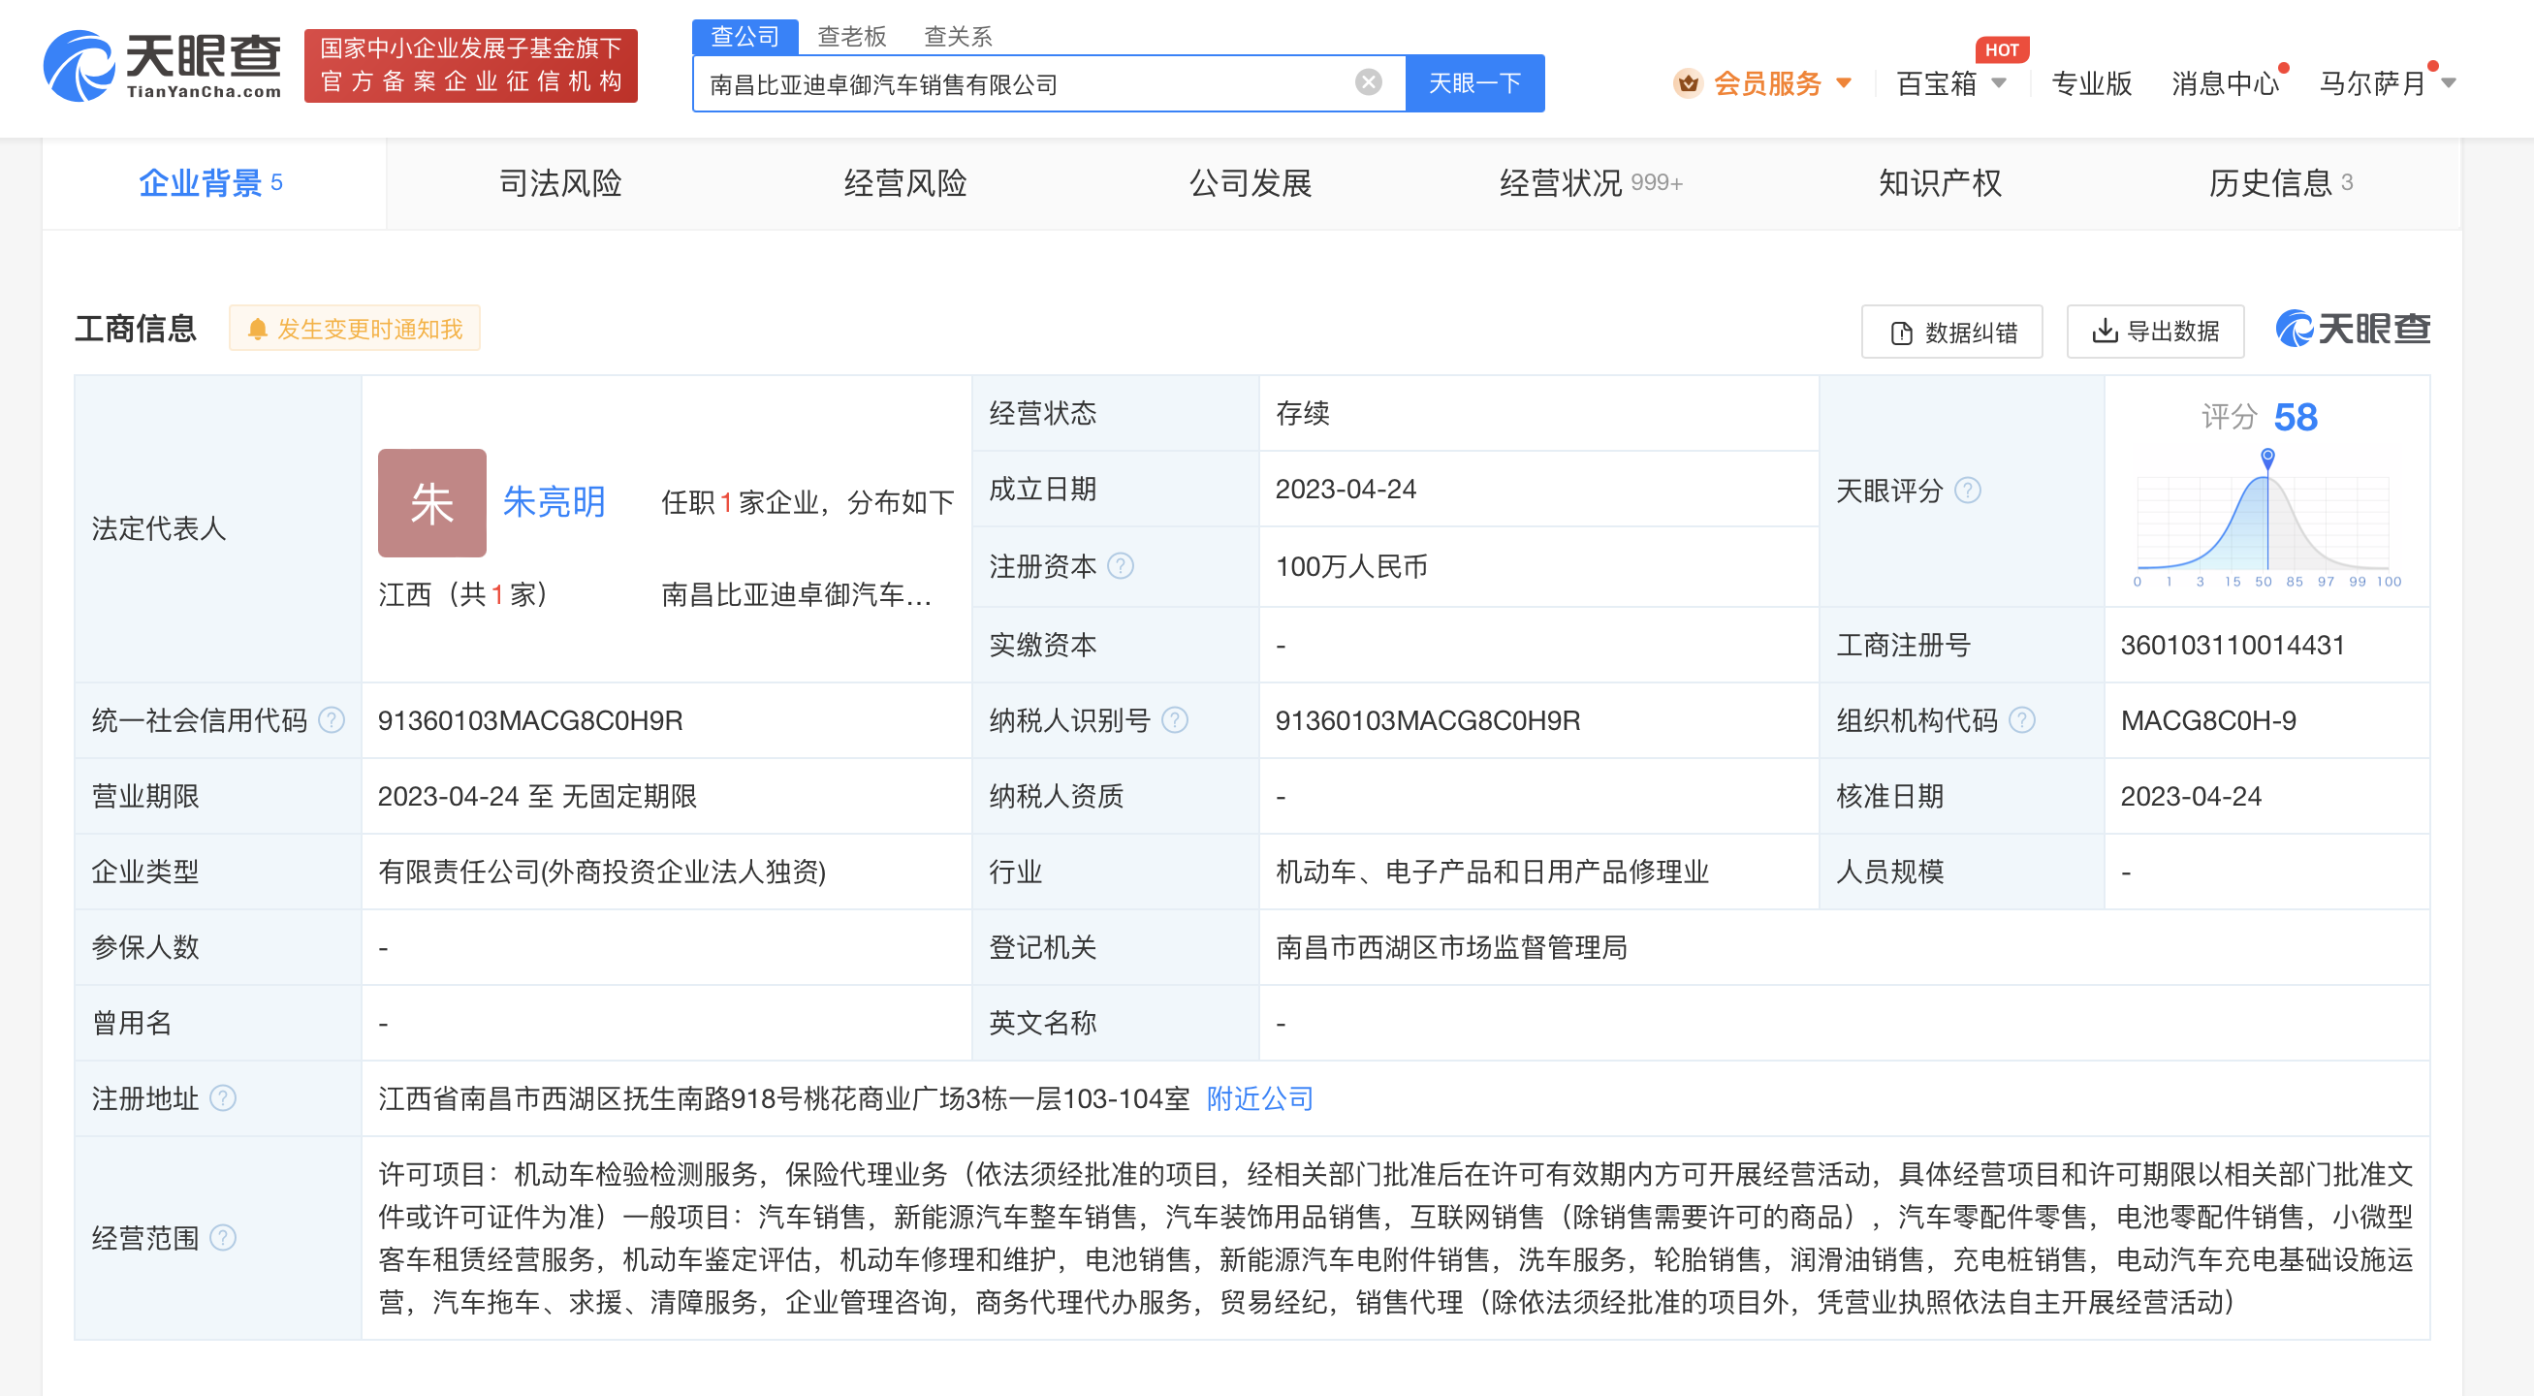The height and width of the screenshot is (1396, 2534).
Task: Click help icon next to 注册资本
Action: pos(1121,566)
